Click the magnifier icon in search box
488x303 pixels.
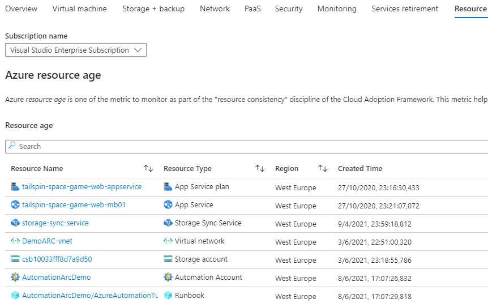point(12,146)
